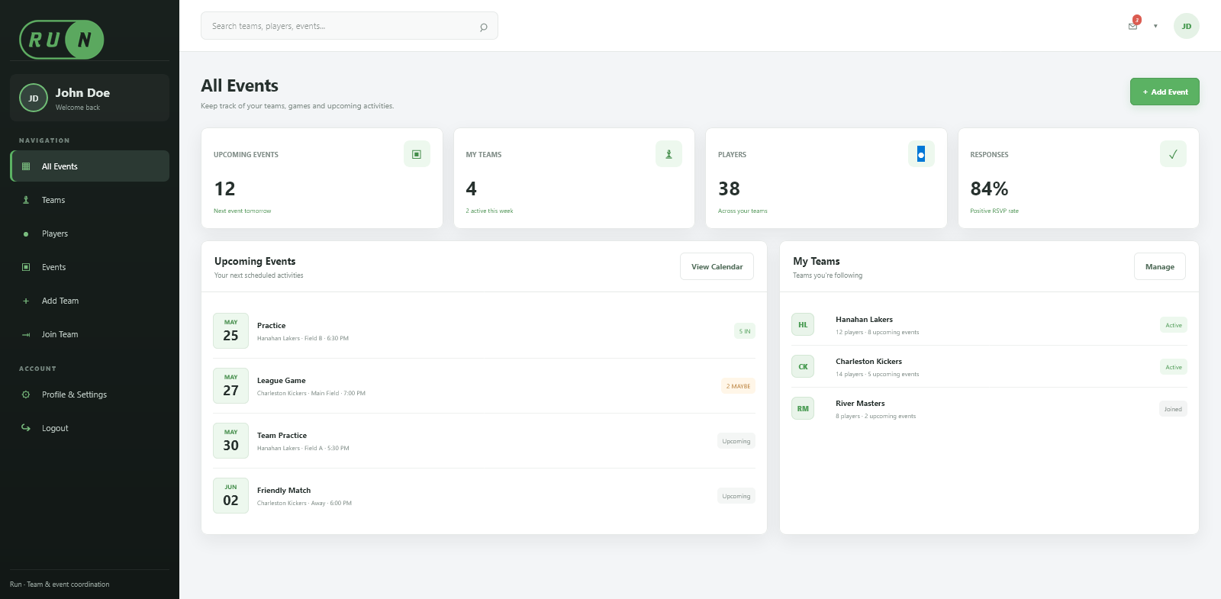The height and width of the screenshot is (599, 1221).
Task: Click the Run logo
Action: (x=62, y=40)
